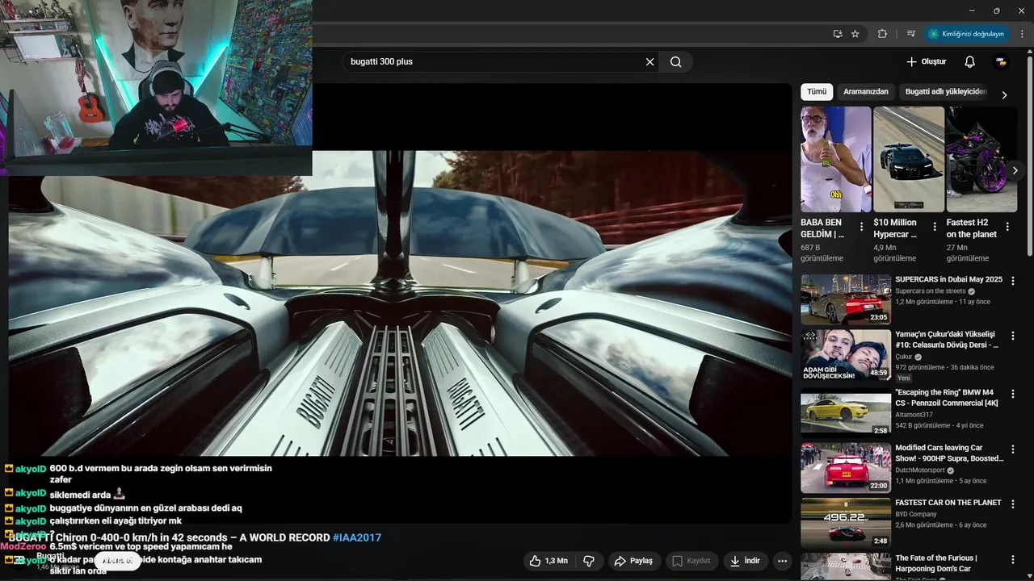Open the media controls playlist icon
The height and width of the screenshot is (581, 1034).
tap(911, 34)
